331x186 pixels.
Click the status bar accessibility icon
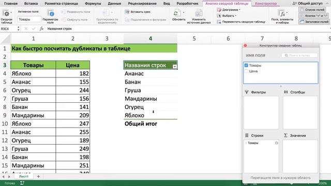pos(22,183)
